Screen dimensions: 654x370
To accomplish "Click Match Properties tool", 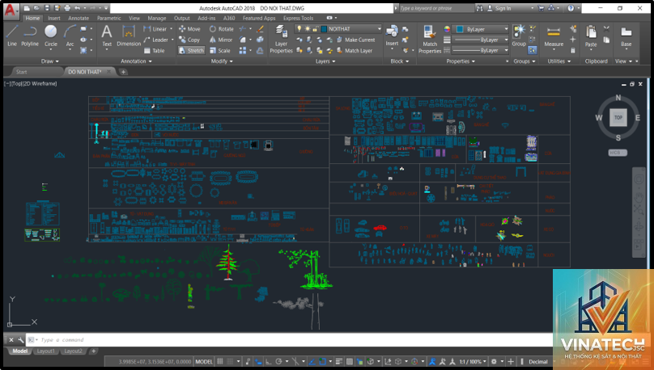I will point(430,39).
